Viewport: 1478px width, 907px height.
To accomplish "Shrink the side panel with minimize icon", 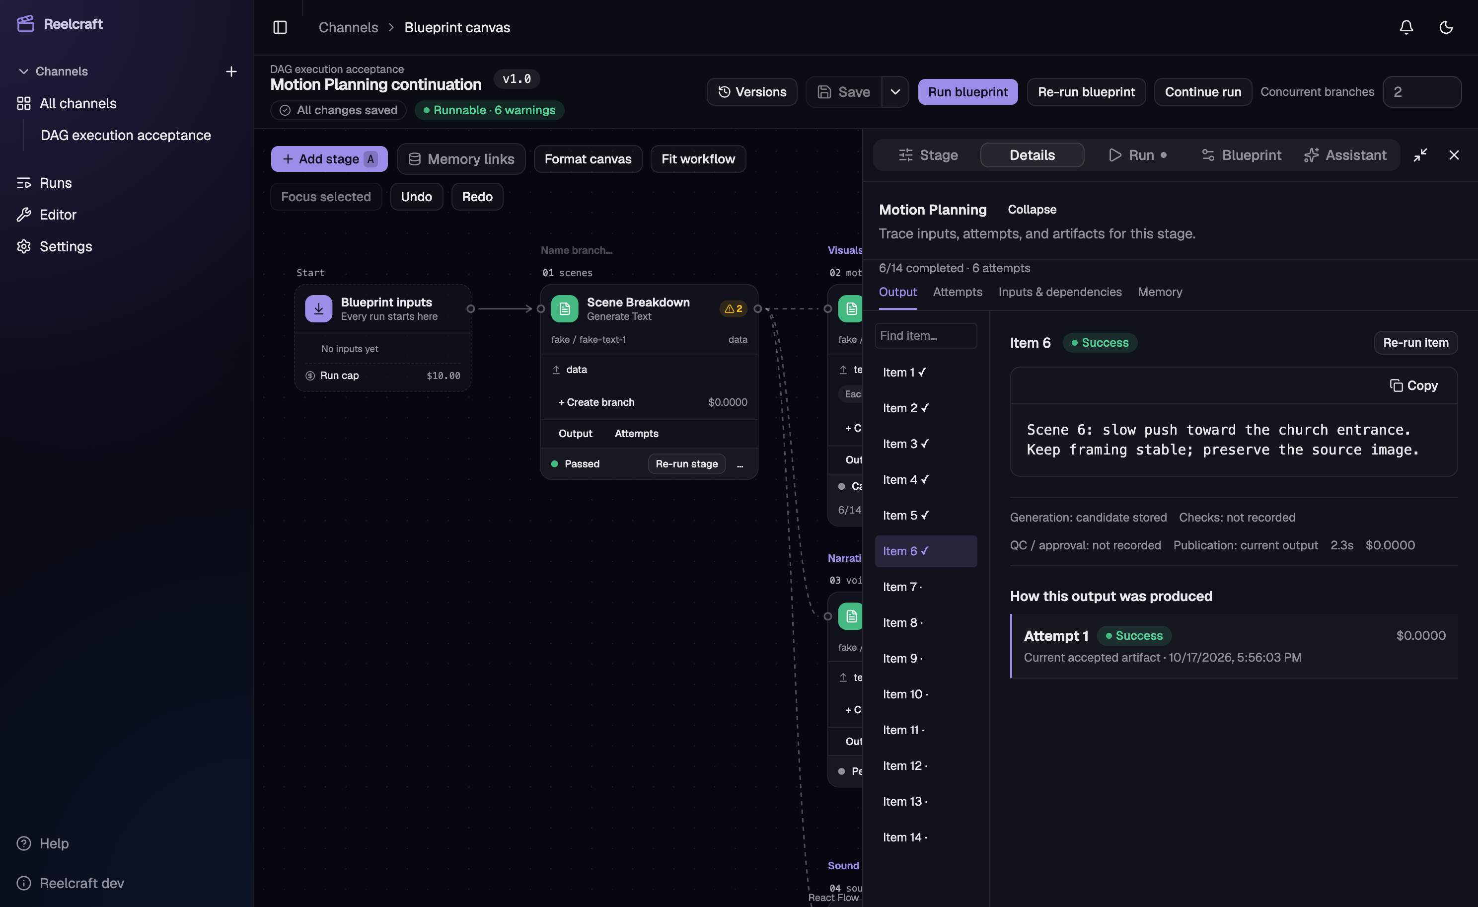I will pyautogui.click(x=1420, y=155).
